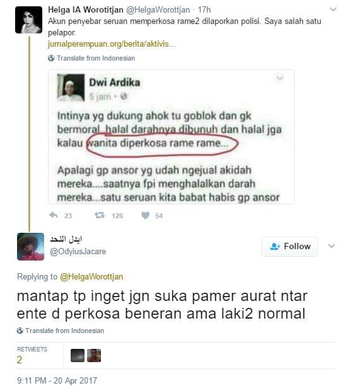Click the person-plus icon in the Follow button

pyautogui.click(x=275, y=247)
